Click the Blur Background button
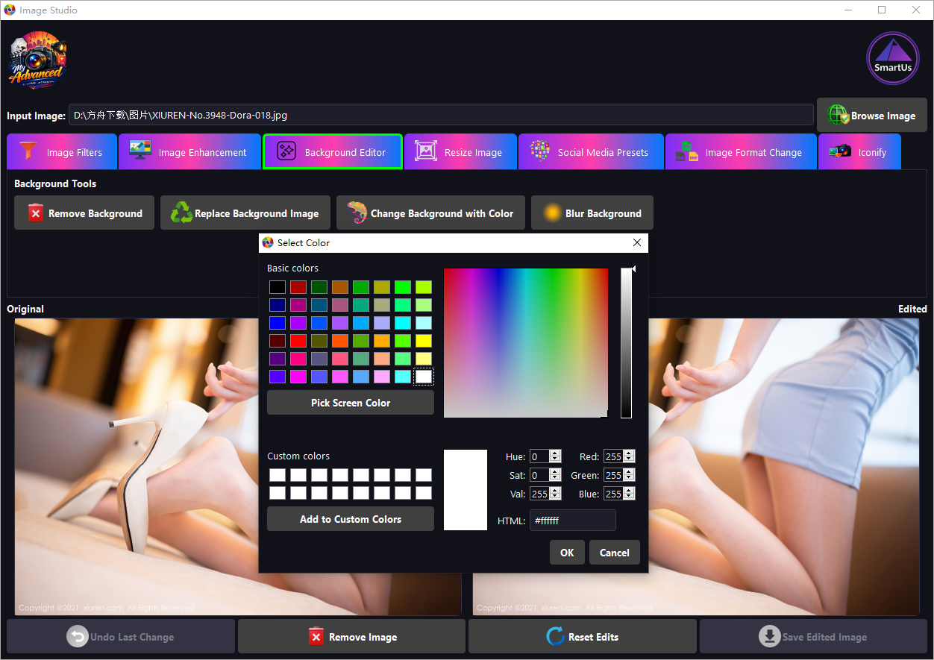 (x=592, y=213)
